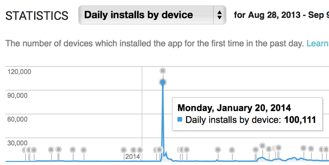Click blue legend square in tooltip
The width and height of the screenshot is (329, 165).
pos(180,119)
